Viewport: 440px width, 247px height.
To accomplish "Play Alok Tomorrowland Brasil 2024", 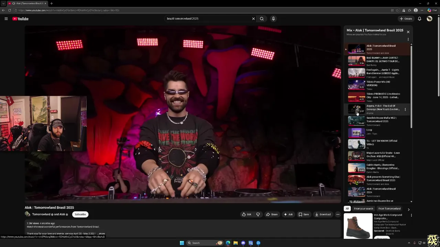I will click(x=377, y=192).
